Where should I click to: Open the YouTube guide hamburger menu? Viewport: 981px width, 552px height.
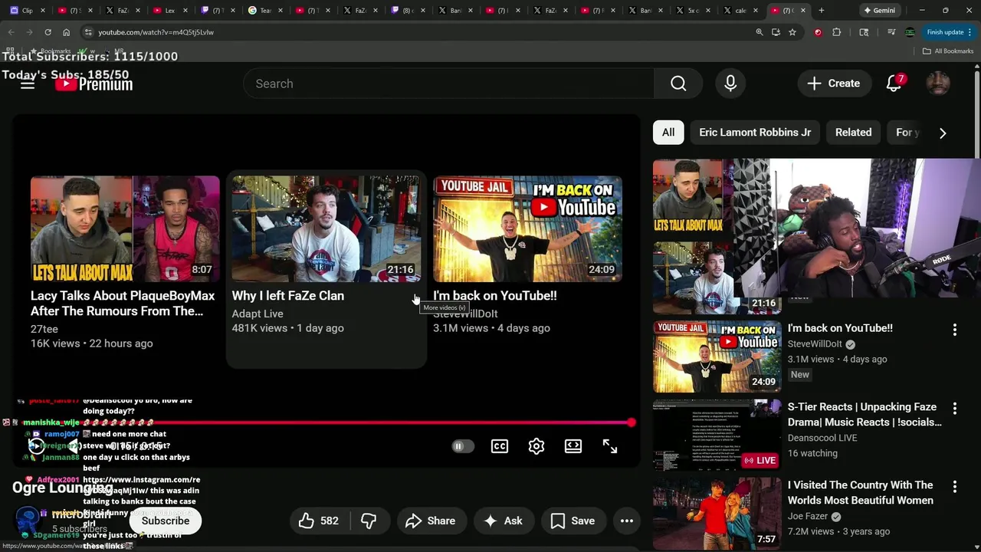[28, 84]
